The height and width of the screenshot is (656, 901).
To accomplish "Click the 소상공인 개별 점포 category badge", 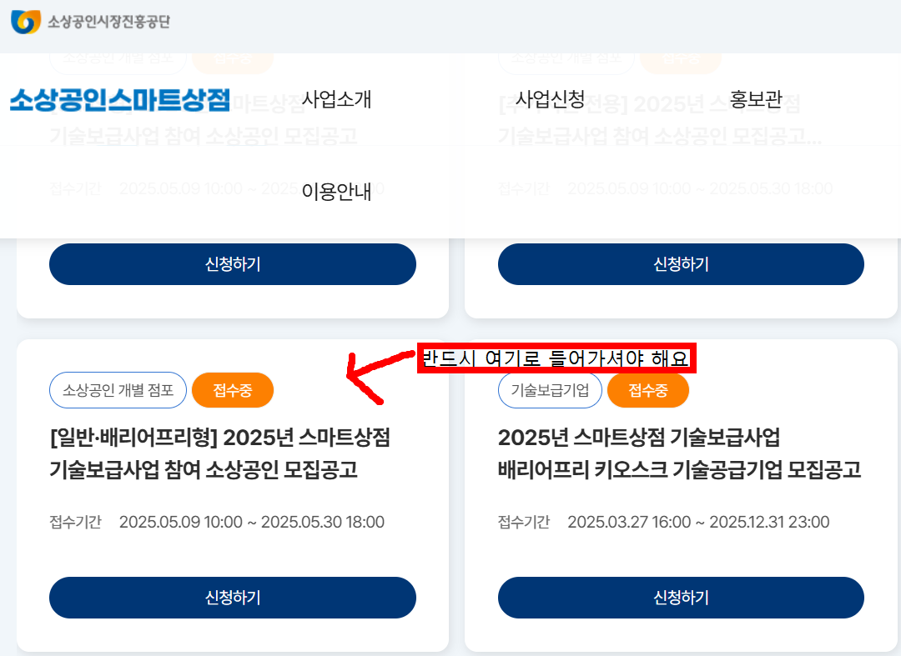I will [x=118, y=389].
